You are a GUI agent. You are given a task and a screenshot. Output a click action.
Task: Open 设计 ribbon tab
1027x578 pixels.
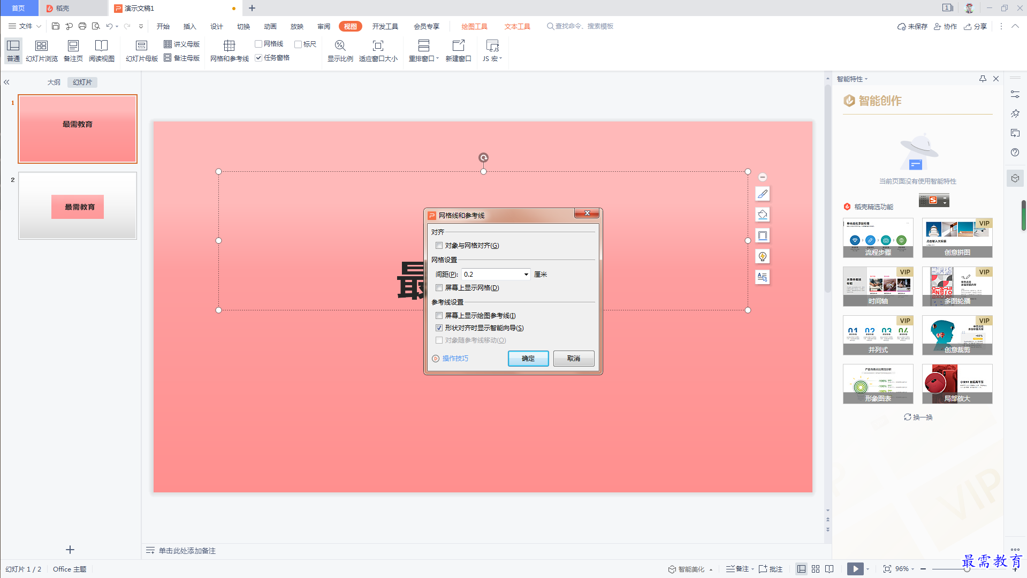[x=216, y=26]
